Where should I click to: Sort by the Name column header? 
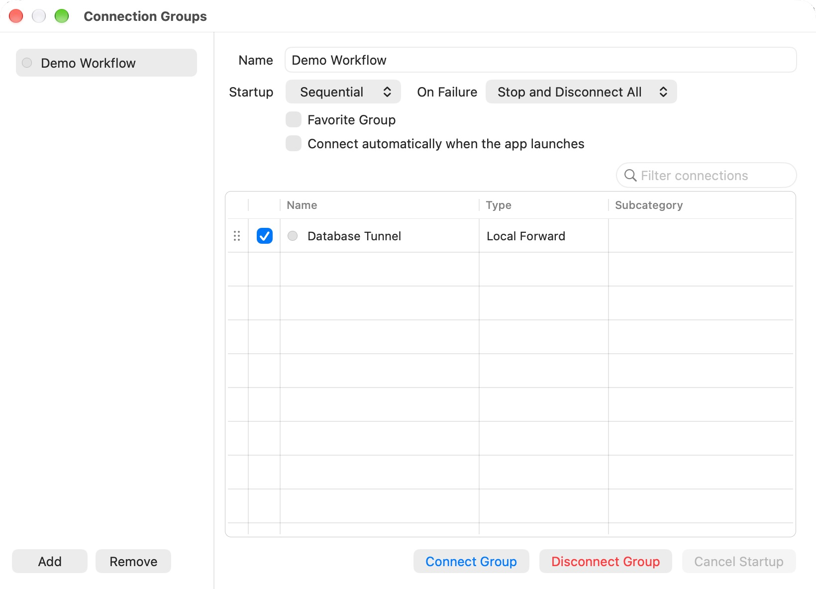pos(379,205)
